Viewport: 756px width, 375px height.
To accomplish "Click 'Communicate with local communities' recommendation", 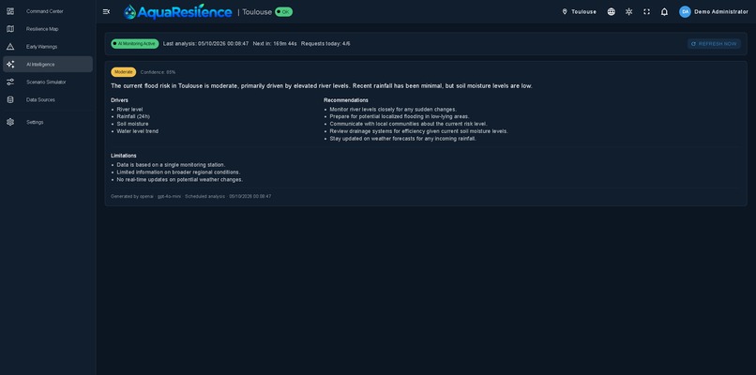I will point(408,124).
